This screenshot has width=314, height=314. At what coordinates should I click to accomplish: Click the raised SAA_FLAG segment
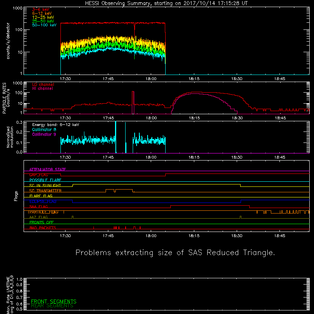tap(210, 205)
